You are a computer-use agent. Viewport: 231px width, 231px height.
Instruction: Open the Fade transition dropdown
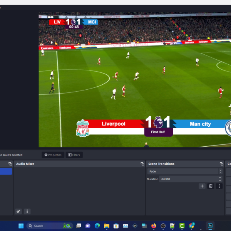coord(185,171)
